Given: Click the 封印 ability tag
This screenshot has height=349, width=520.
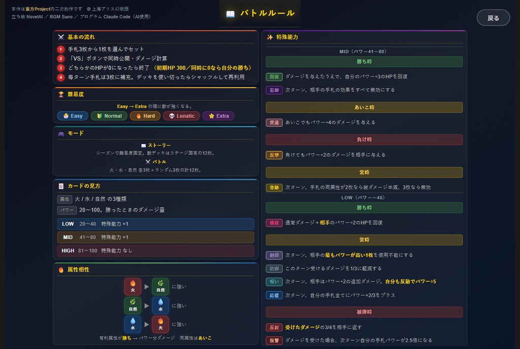Looking at the screenshot, I should 274,255.
